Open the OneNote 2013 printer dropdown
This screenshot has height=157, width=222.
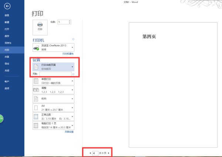tap(53, 48)
